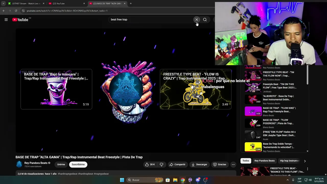Close the (22) YouTube tab
Image resolution: width=327 pixels, height=184 pixels.
84,4
